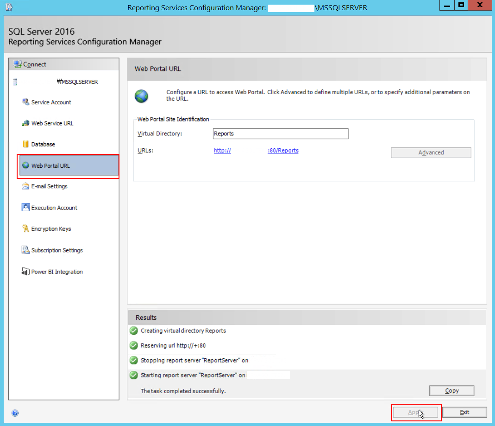Viewport: 495px width, 426px height.
Task: Click the Web Portal URL globe icon in the sidebar
Action: 25,165
